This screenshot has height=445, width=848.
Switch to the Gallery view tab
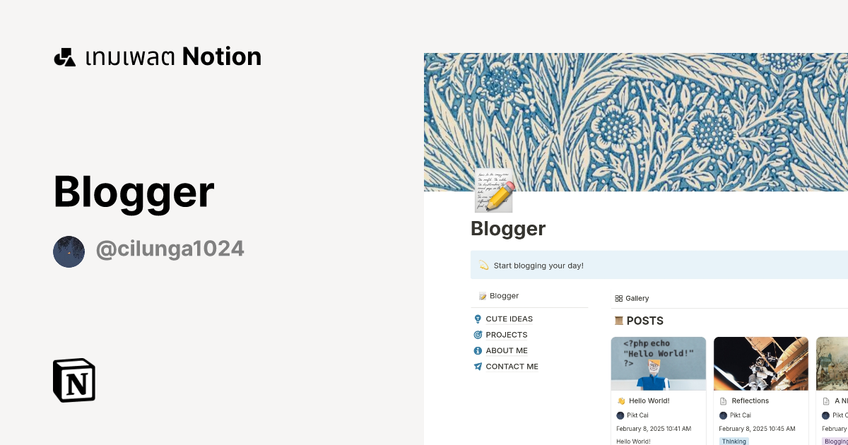[x=632, y=298]
